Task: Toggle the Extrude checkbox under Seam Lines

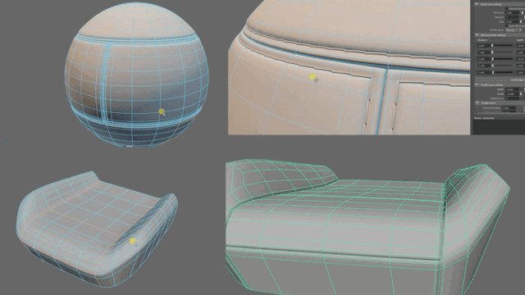Action: click(x=507, y=9)
